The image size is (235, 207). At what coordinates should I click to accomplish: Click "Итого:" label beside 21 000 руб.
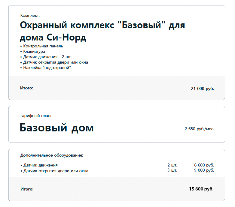click(x=26, y=88)
